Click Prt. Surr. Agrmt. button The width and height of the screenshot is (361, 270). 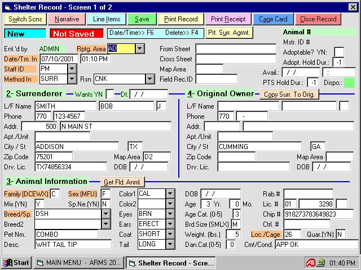229,33
